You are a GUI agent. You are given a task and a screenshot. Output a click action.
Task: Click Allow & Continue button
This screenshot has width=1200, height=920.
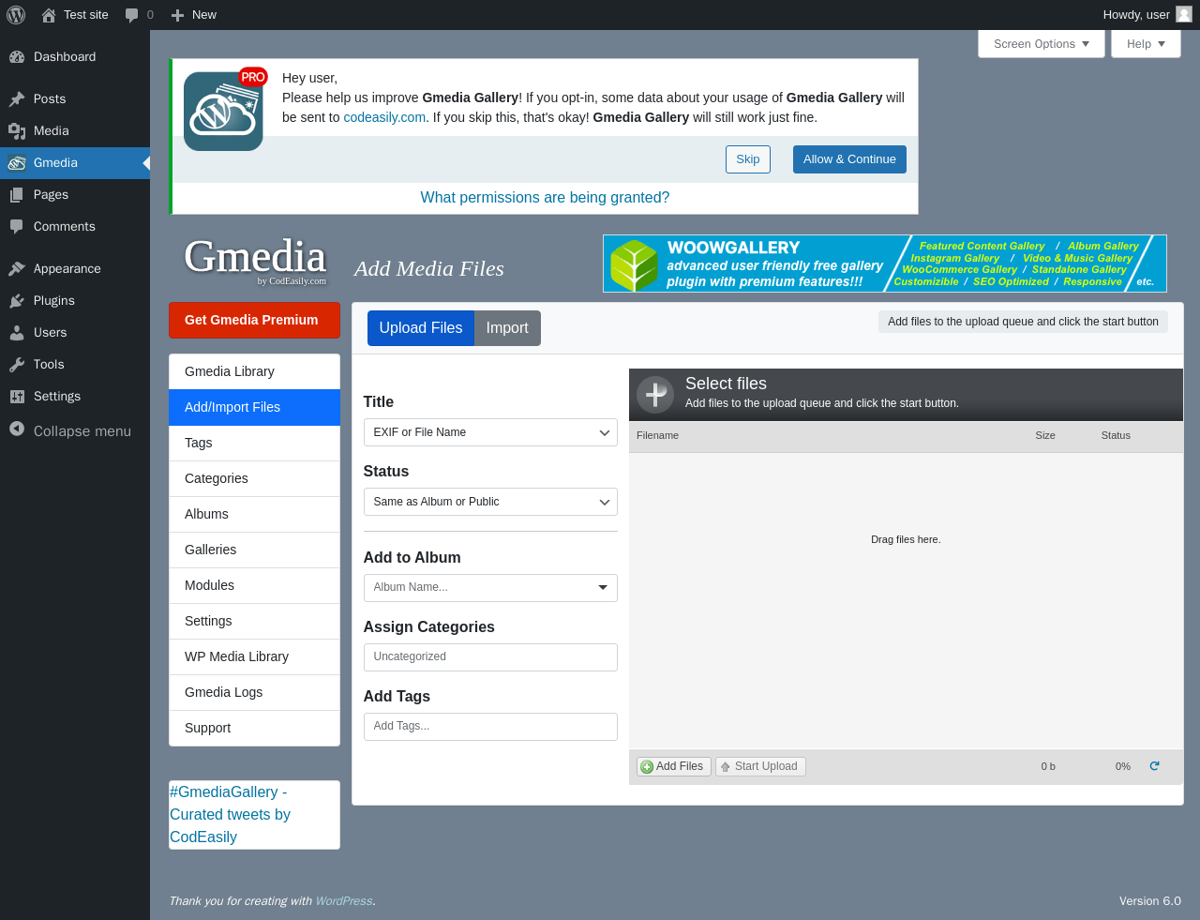(849, 159)
